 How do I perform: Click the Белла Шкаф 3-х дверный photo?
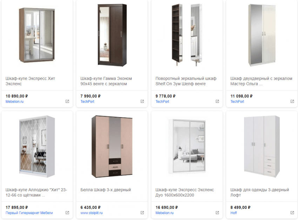click(111, 146)
